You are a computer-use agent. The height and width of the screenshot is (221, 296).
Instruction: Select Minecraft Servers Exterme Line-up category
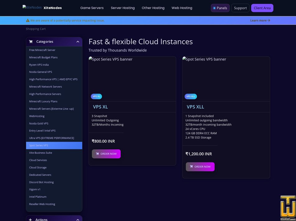pyautogui.click(x=54, y=108)
